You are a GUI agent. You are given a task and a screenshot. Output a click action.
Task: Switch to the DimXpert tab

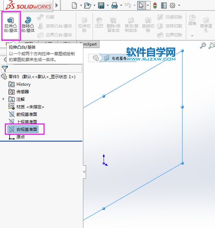(x=88, y=44)
